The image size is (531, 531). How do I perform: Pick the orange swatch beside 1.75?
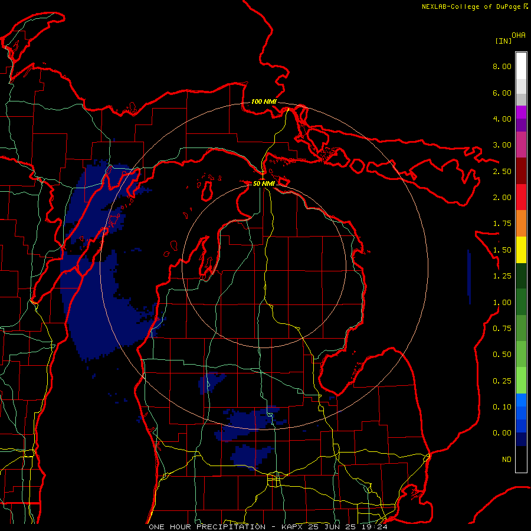(x=521, y=224)
